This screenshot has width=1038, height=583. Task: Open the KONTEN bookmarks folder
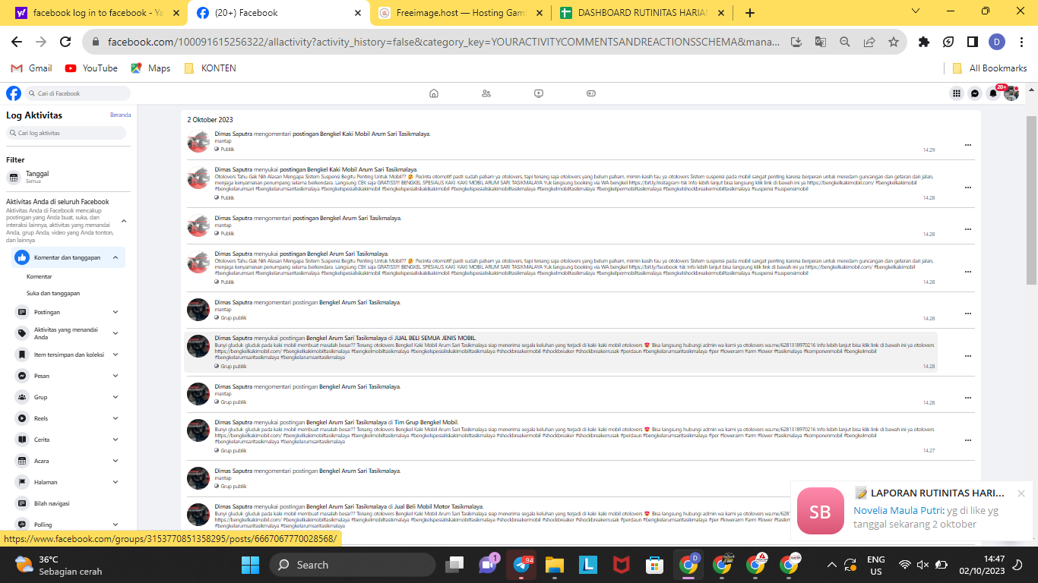tap(210, 68)
